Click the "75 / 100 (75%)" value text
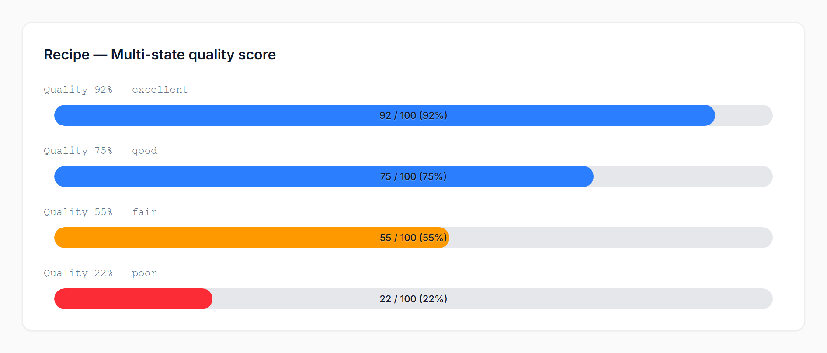 [x=413, y=176]
